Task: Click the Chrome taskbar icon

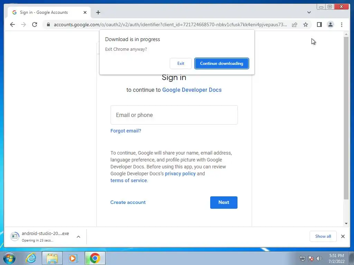Action: tap(95, 258)
